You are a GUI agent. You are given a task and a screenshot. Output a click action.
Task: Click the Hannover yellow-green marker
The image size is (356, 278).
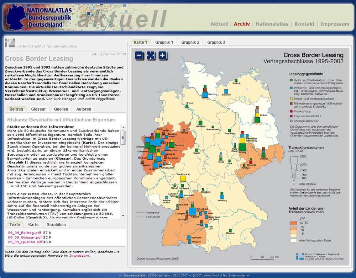(x=200, y=122)
